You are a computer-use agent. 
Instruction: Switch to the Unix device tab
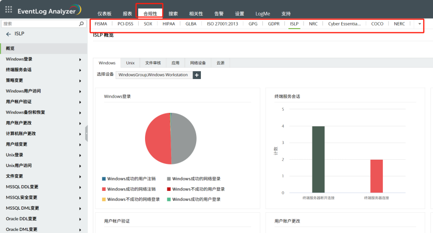click(130, 62)
